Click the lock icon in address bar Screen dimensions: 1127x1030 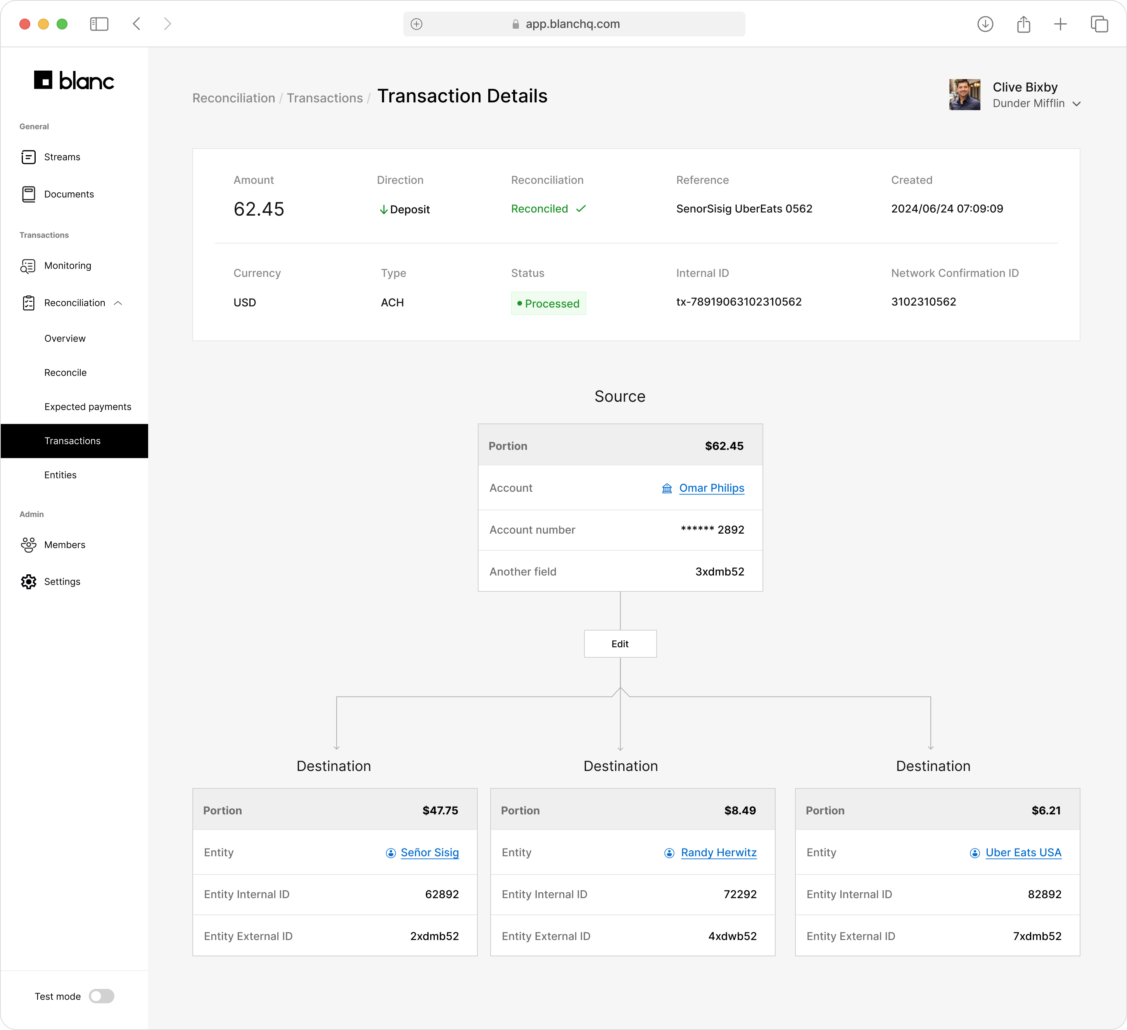tap(515, 24)
